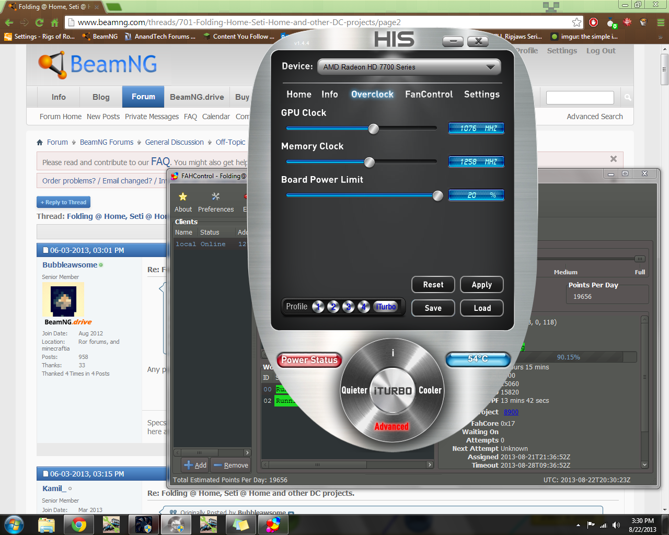The width and height of the screenshot is (669, 535).
Task: Open the project 8900 link in FAHControl
Action: (511, 412)
